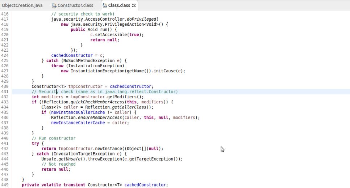This screenshot has width=350, height=188.
Task: Click 'throw (InstantiationException)' on line 426
Action: click(88, 66)
